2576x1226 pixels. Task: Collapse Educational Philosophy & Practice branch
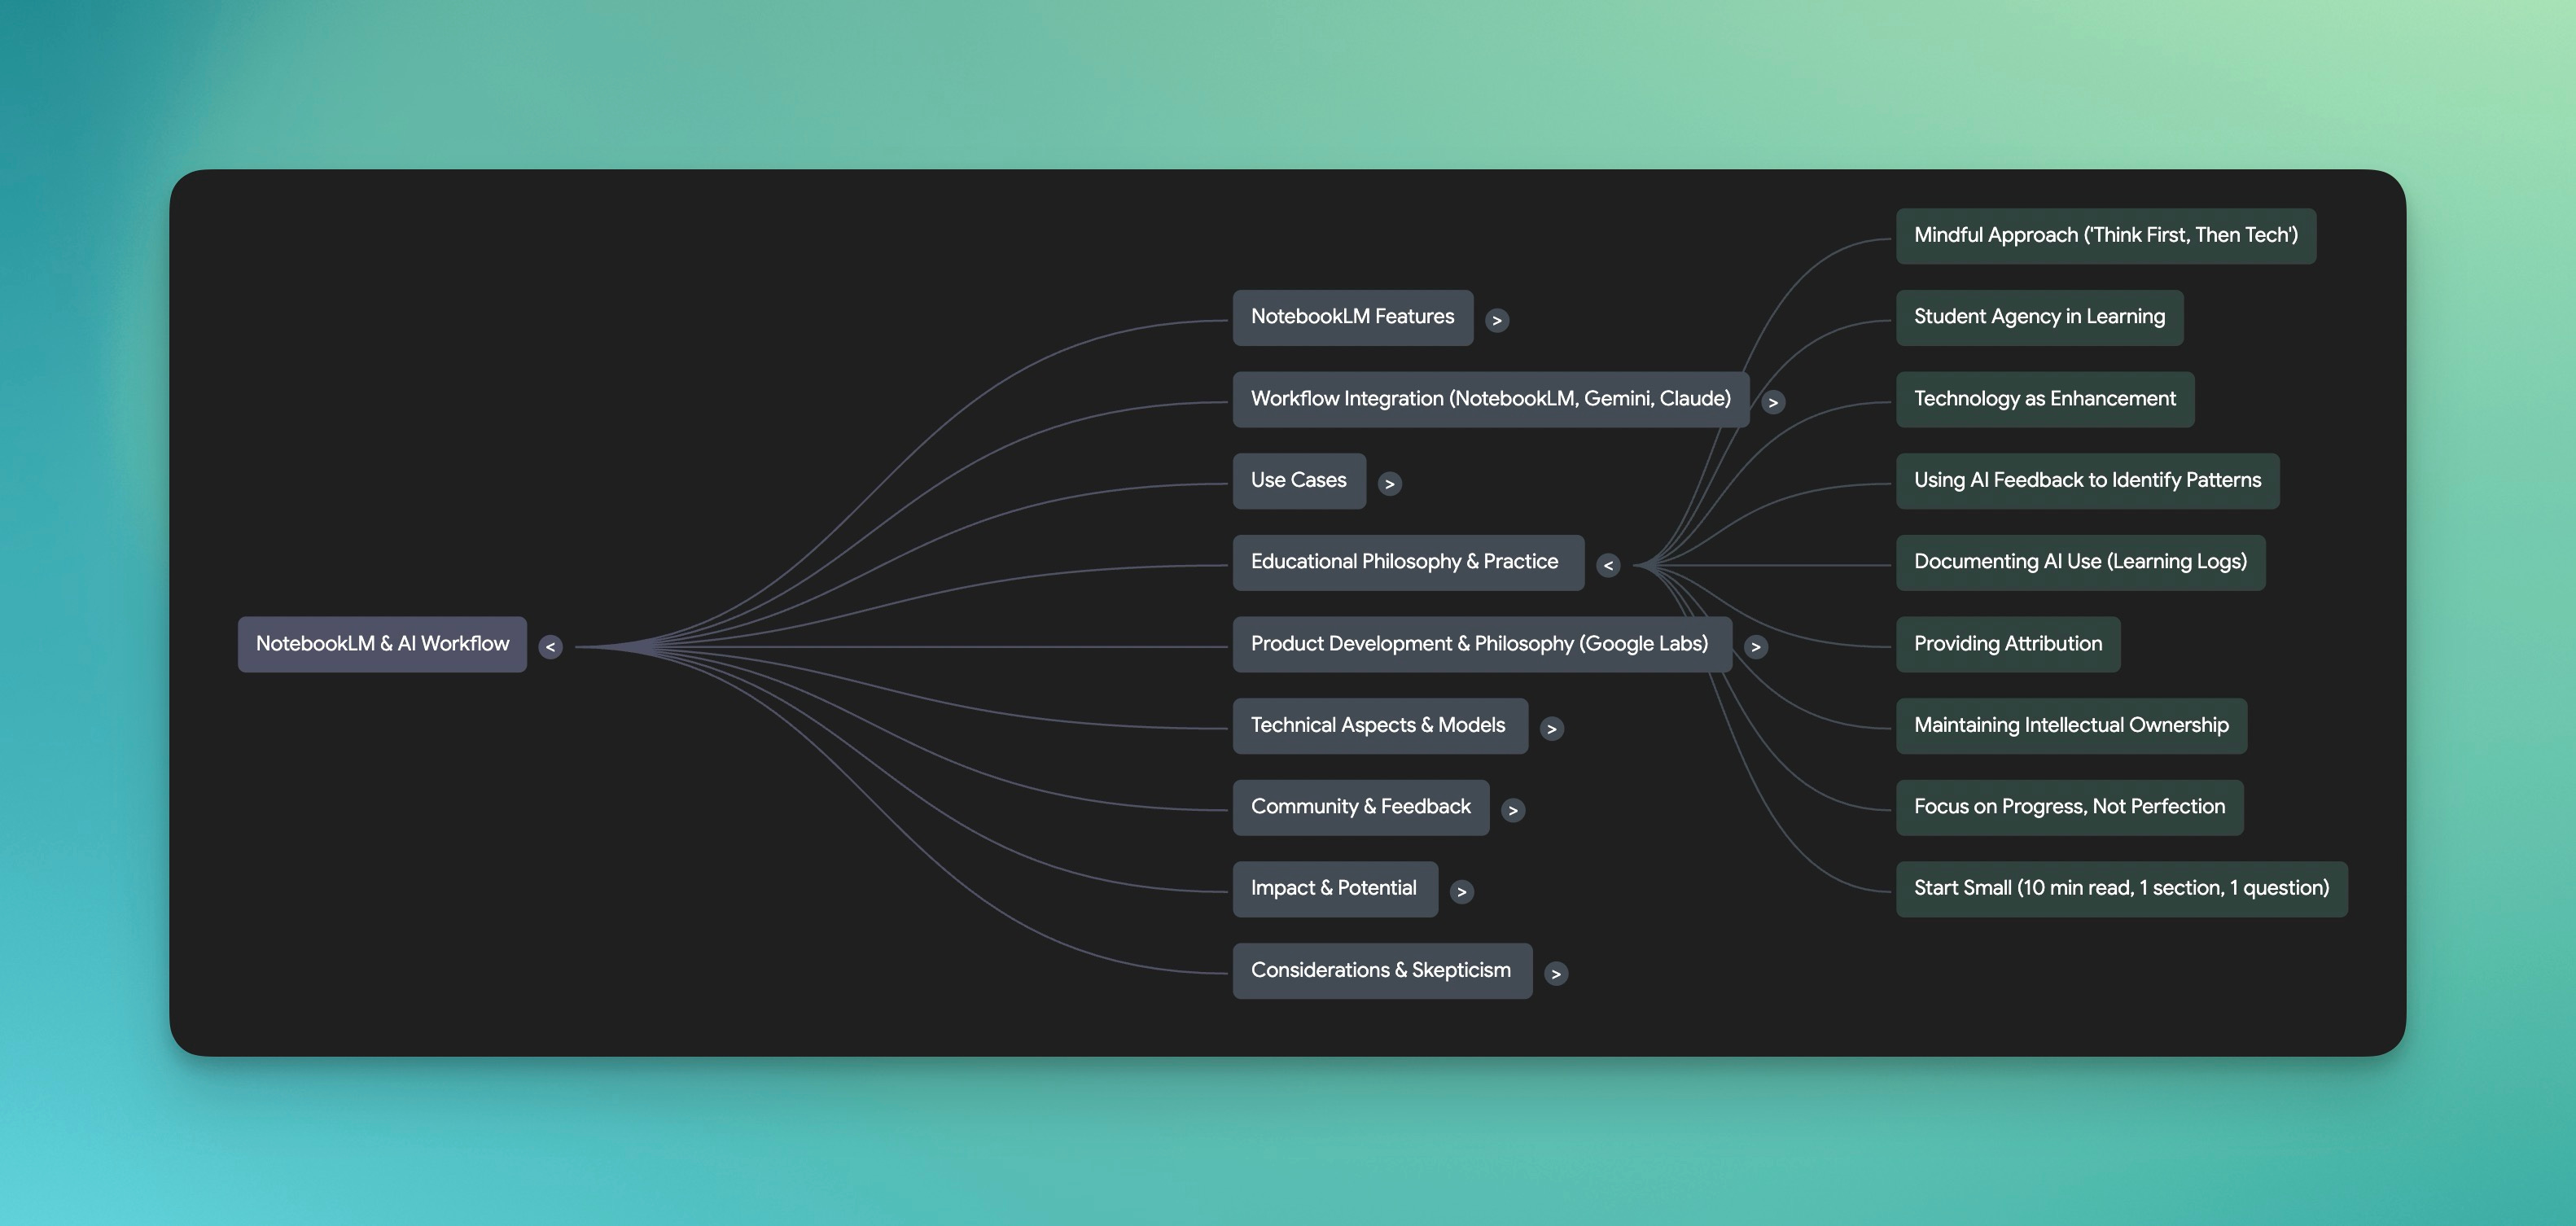click(x=1608, y=565)
